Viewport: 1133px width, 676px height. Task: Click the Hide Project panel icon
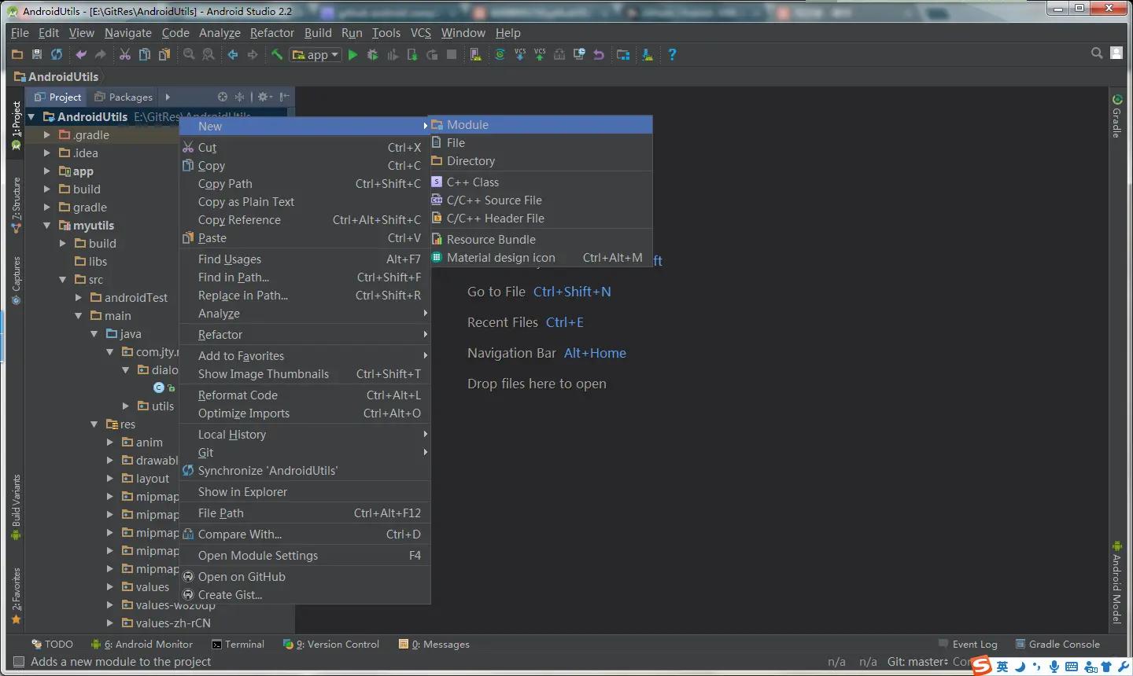coord(284,97)
